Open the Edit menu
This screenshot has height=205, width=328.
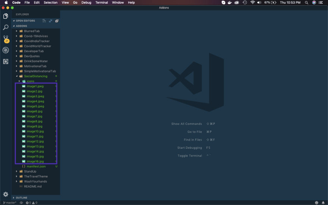(x=37, y=3)
